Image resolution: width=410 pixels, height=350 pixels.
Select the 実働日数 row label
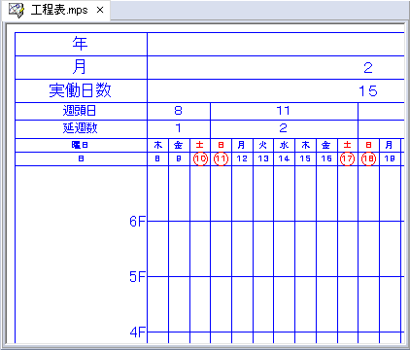(x=81, y=90)
